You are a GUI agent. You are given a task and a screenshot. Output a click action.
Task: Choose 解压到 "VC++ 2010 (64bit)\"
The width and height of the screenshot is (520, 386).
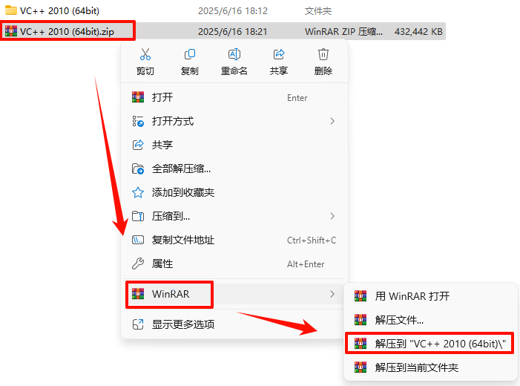[x=430, y=344]
